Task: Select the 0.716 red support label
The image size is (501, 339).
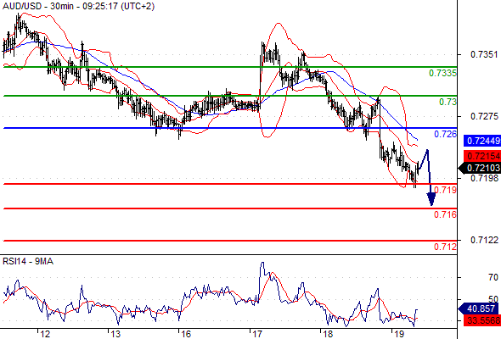Action: click(445, 214)
